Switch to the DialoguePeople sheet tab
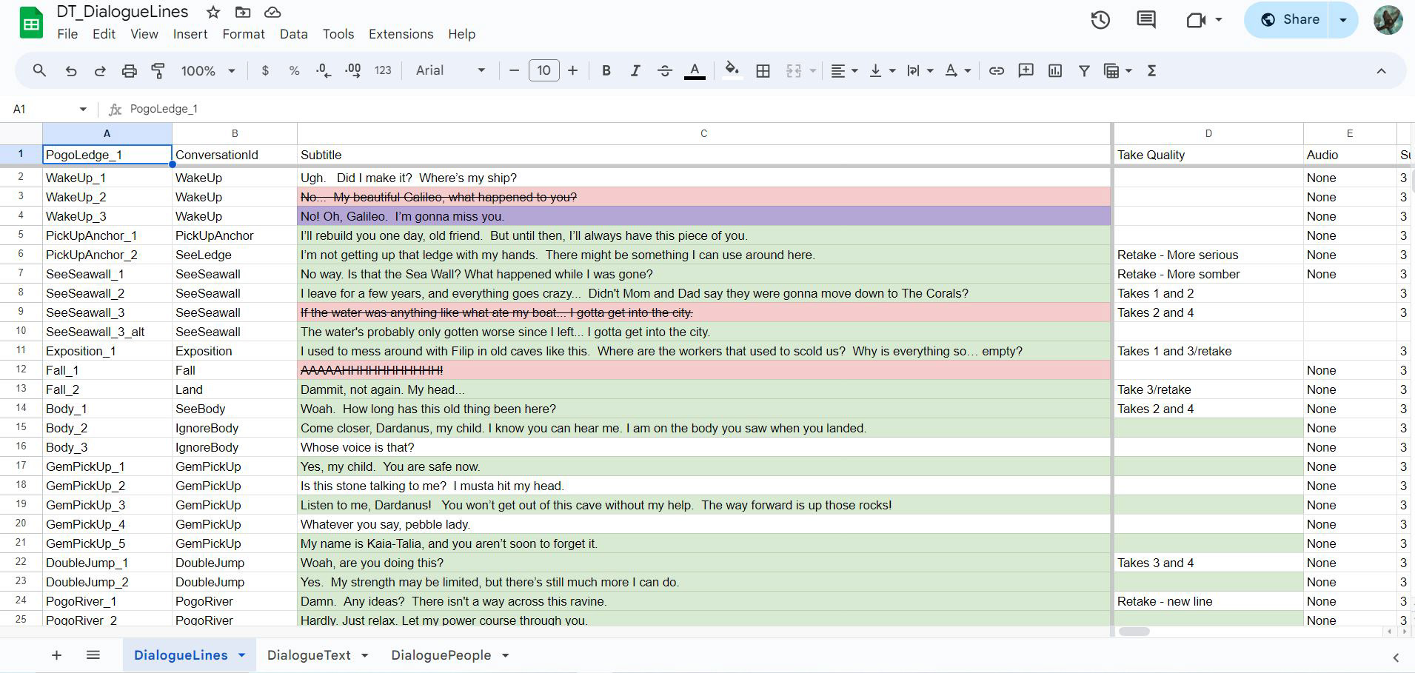This screenshot has width=1415, height=673. [x=441, y=654]
